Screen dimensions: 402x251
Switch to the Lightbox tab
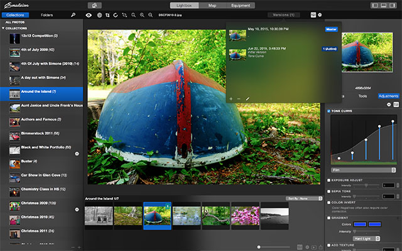[184, 6]
